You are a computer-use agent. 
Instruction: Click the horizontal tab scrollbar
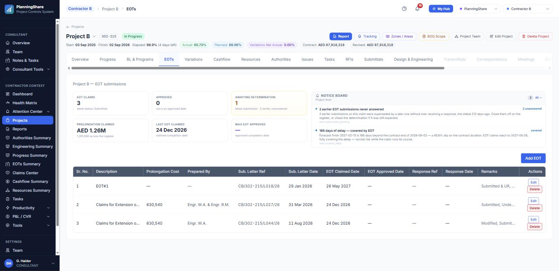tap(258, 68)
